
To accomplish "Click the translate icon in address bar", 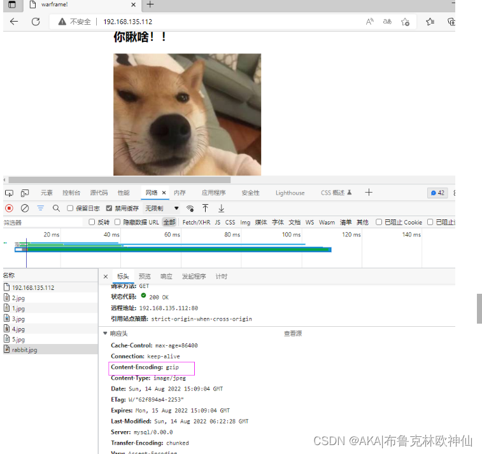I will click(x=387, y=22).
